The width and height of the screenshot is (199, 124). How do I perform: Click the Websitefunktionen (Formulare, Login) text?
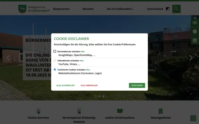(x=80, y=73)
